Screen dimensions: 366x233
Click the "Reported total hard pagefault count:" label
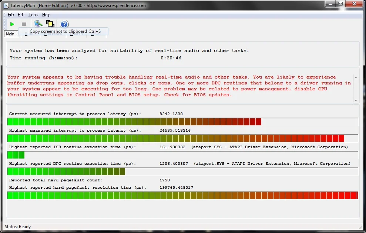56,180
